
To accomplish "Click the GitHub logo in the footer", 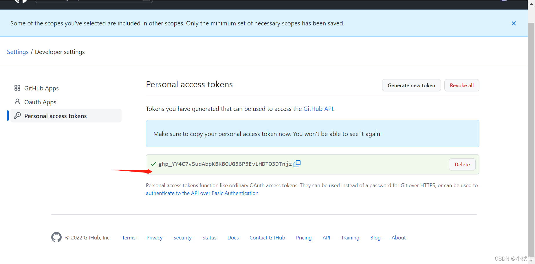I will click(x=56, y=237).
